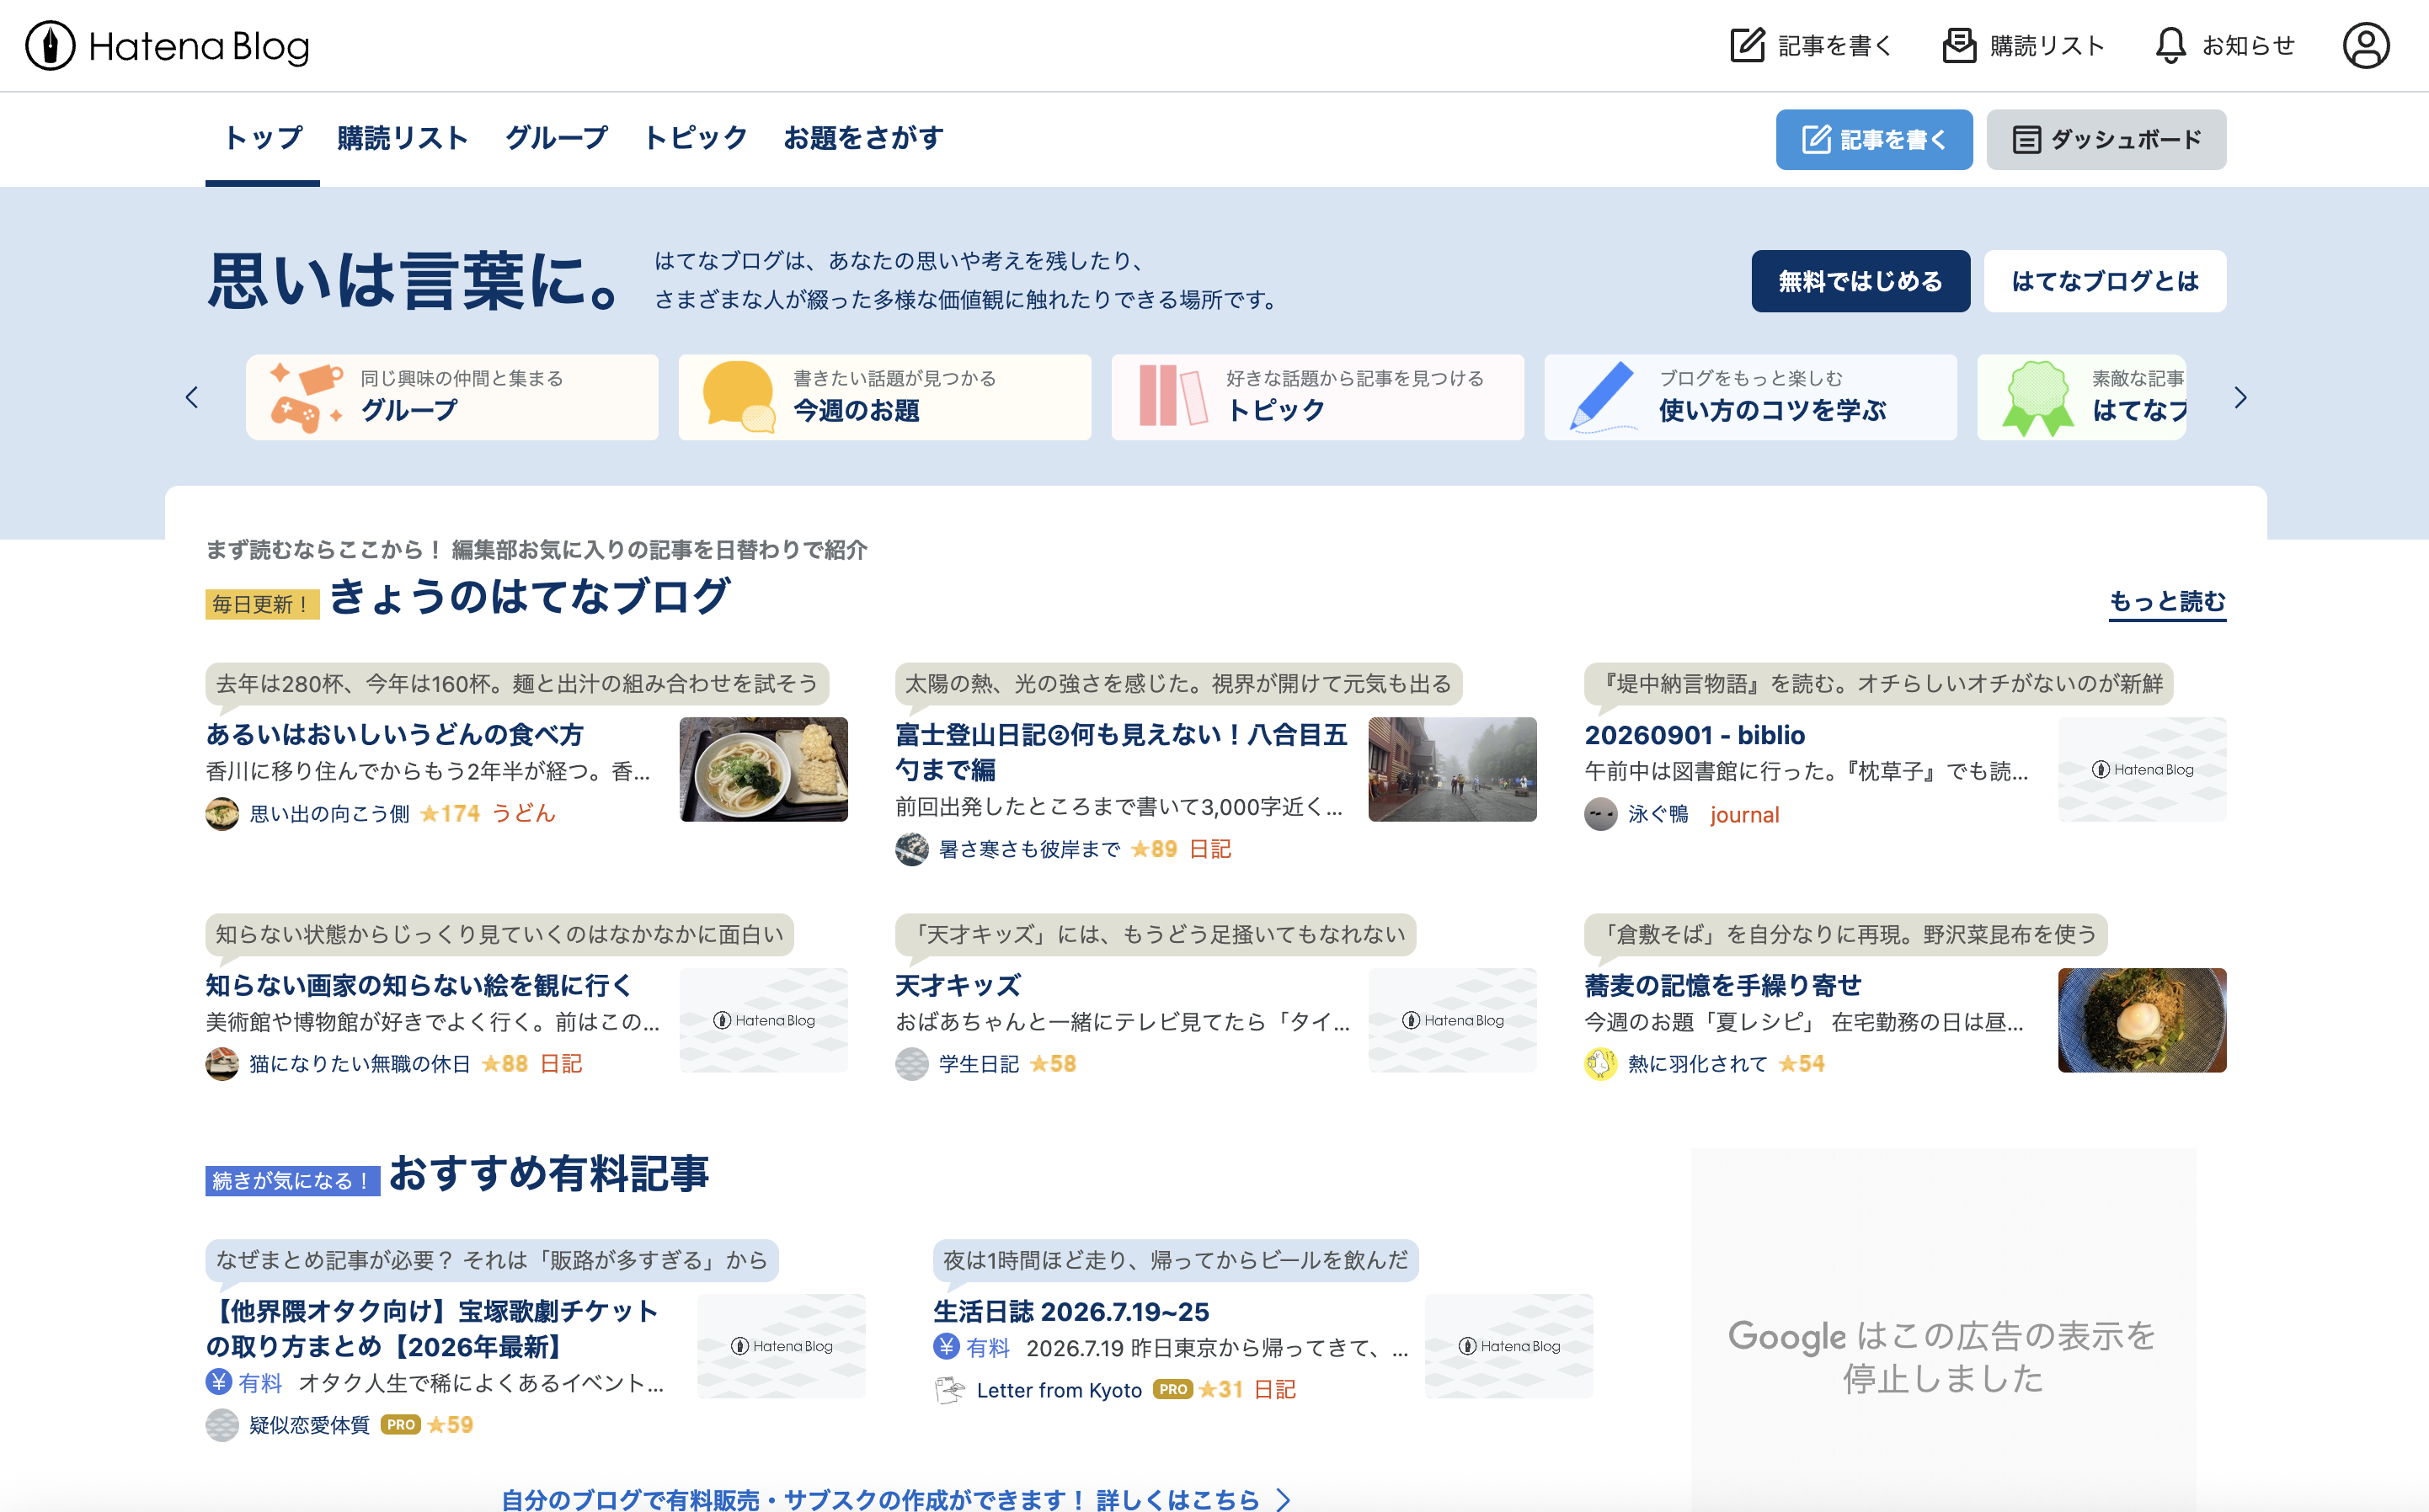The height and width of the screenshot is (1512, 2429).
Task: Click the もっと読む link
Action: [2167, 602]
